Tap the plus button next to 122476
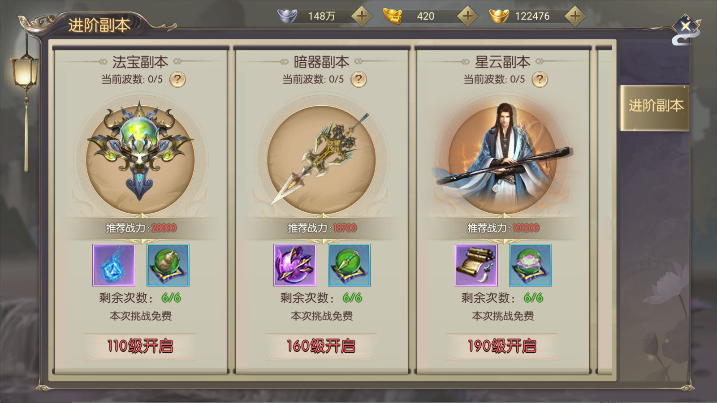Screen dimensions: 717x403 coord(575,16)
